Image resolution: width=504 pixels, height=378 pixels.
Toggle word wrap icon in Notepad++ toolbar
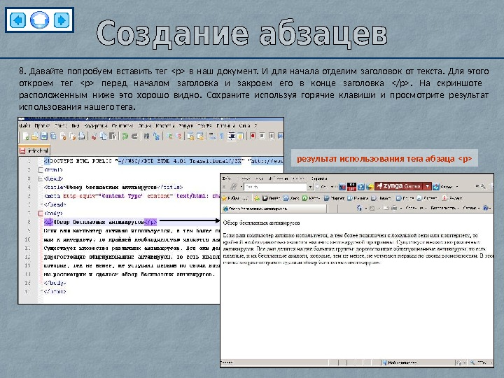[x=212, y=136]
